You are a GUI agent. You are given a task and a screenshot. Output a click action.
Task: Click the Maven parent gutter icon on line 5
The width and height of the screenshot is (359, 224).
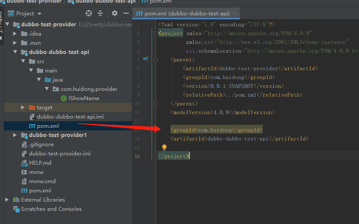[x=145, y=59]
